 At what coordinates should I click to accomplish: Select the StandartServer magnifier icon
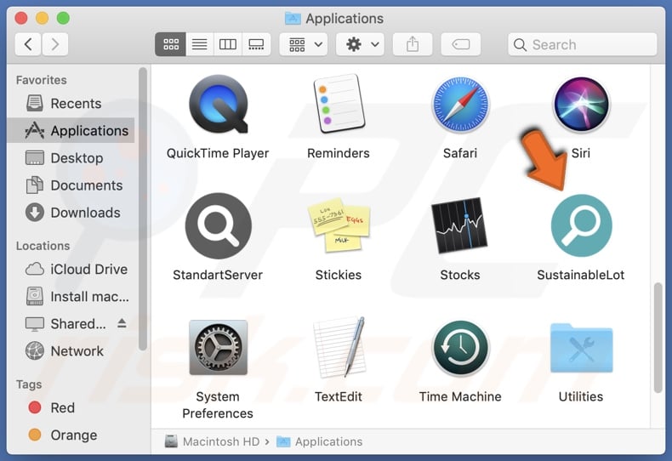point(218,225)
